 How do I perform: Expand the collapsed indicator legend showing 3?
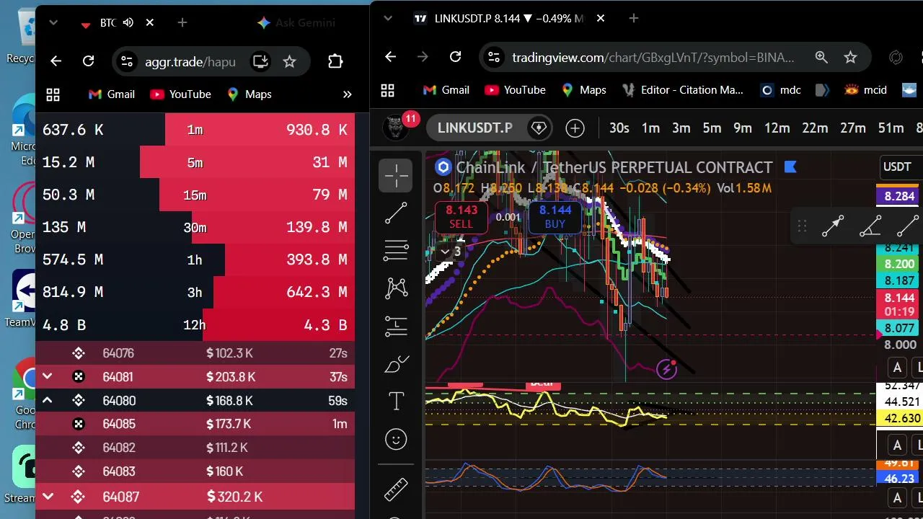point(451,252)
